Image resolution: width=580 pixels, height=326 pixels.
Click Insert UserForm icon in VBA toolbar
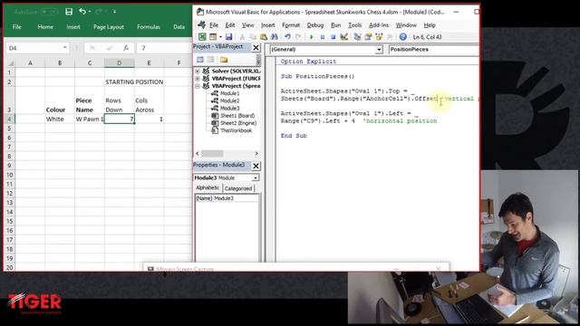[213, 36]
